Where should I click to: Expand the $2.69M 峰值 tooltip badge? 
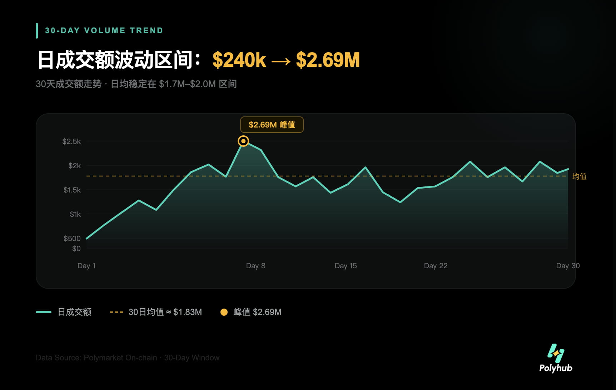(272, 125)
